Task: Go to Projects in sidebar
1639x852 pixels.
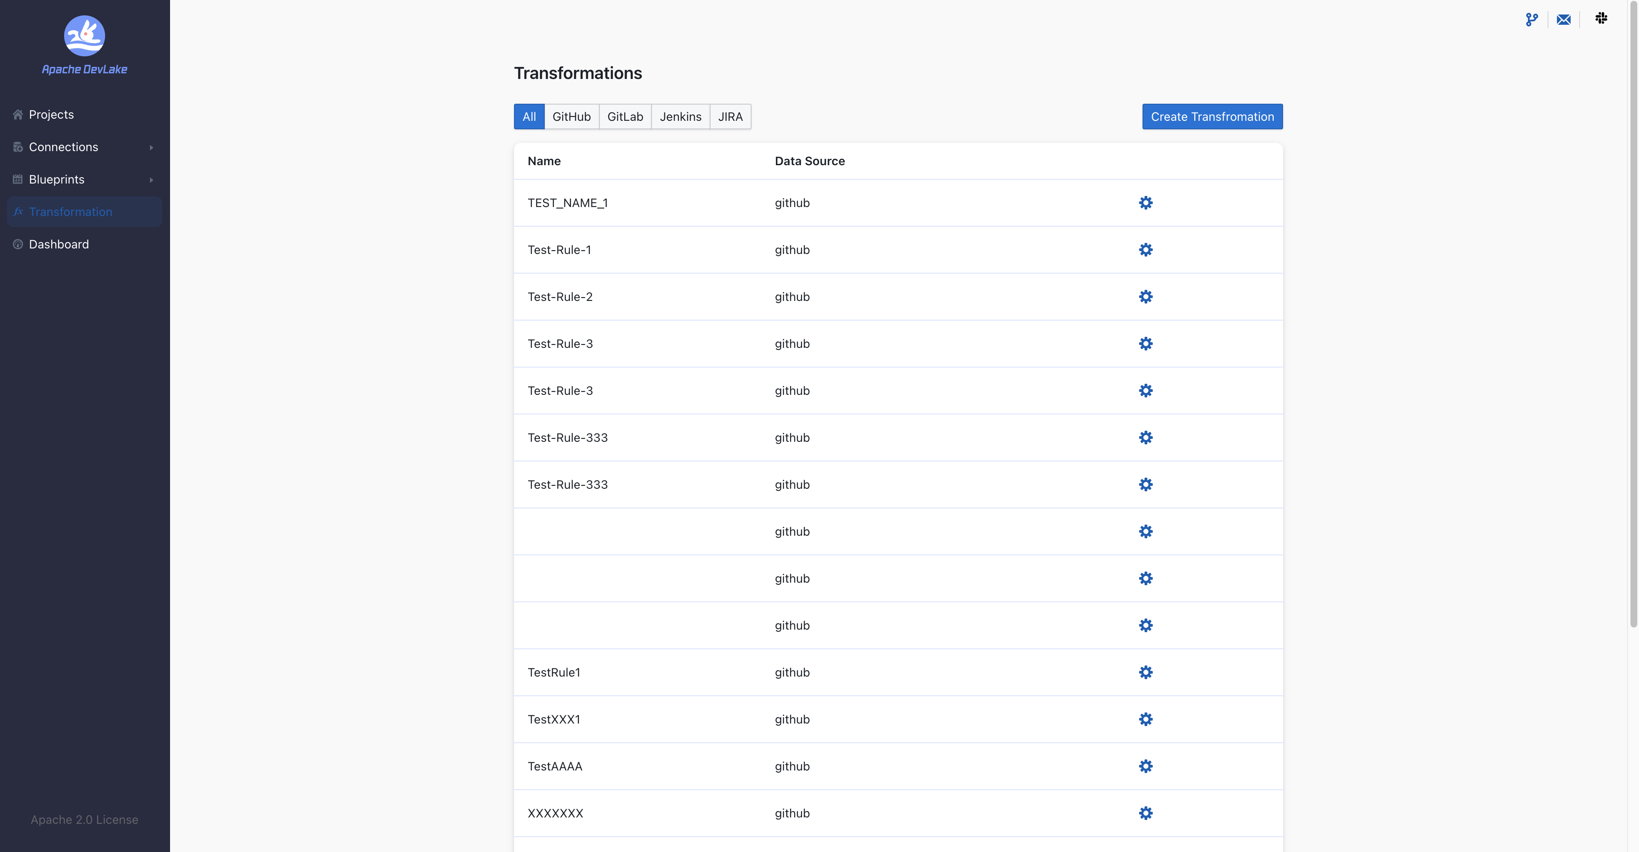Action: point(51,114)
